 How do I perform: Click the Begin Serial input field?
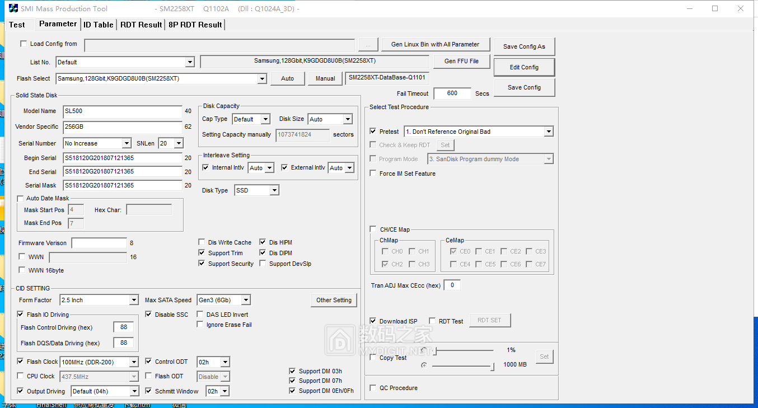123,158
